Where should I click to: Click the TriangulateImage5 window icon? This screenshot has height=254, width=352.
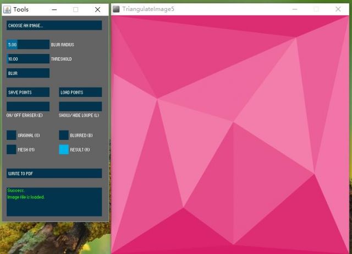tap(116, 9)
